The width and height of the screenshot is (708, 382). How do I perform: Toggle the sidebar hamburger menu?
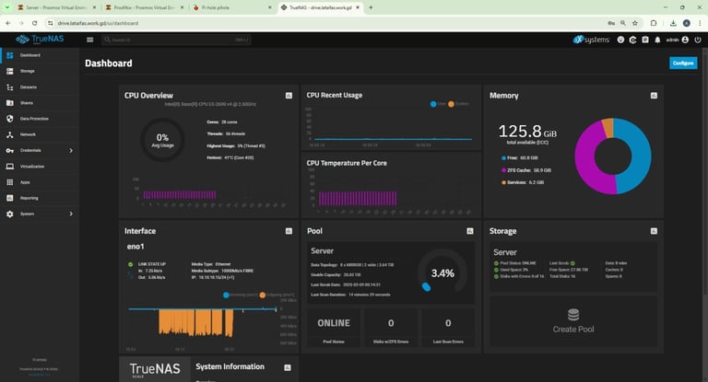[x=89, y=40]
